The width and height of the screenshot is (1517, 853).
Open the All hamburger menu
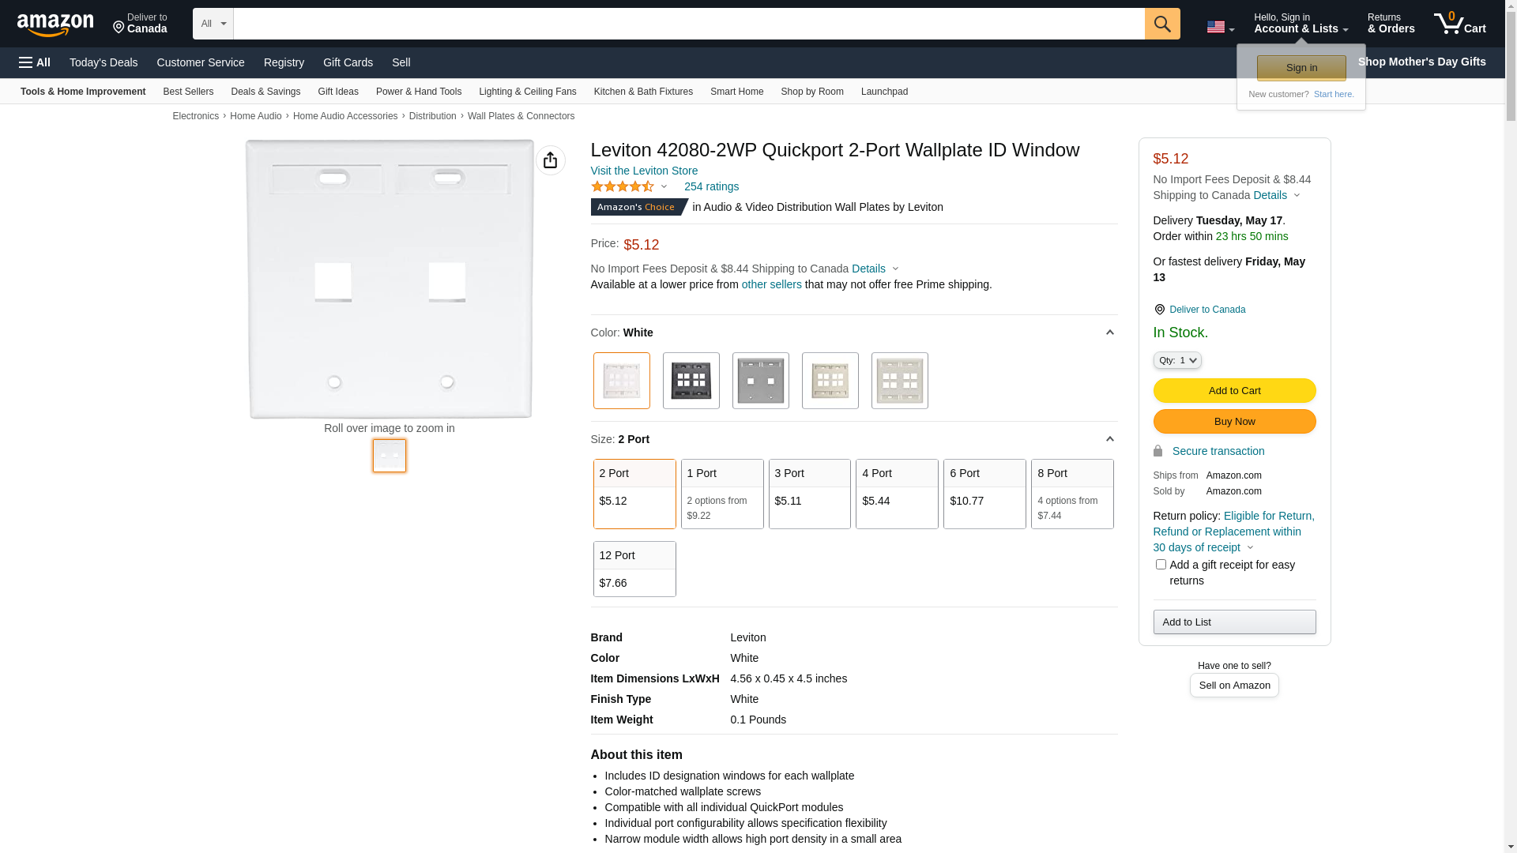(35, 62)
